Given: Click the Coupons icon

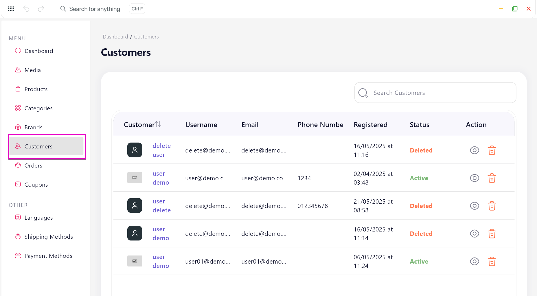Looking at the screenshot, I should pos(18,184).
